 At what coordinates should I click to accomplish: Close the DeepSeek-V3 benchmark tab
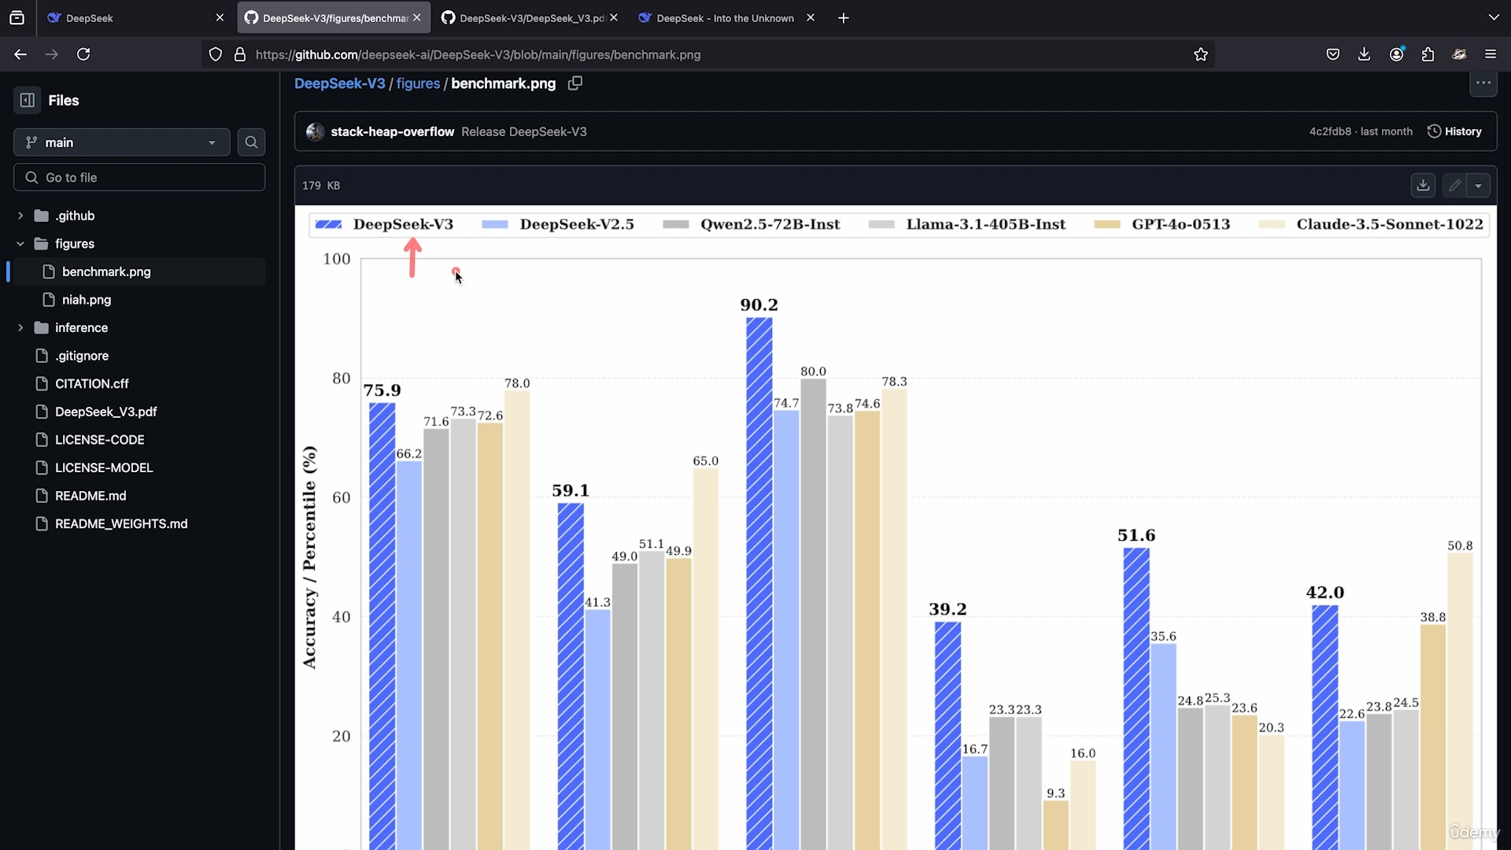tap(417, 17)
